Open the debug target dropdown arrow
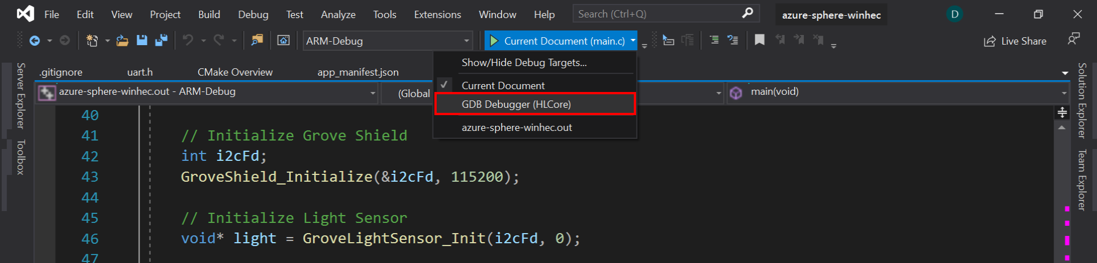This screenshot has width=1097, height=263. click(x=633, y=41)
